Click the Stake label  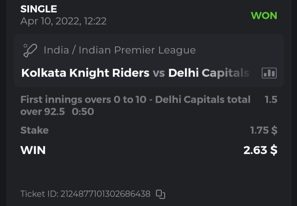[34, 130]
